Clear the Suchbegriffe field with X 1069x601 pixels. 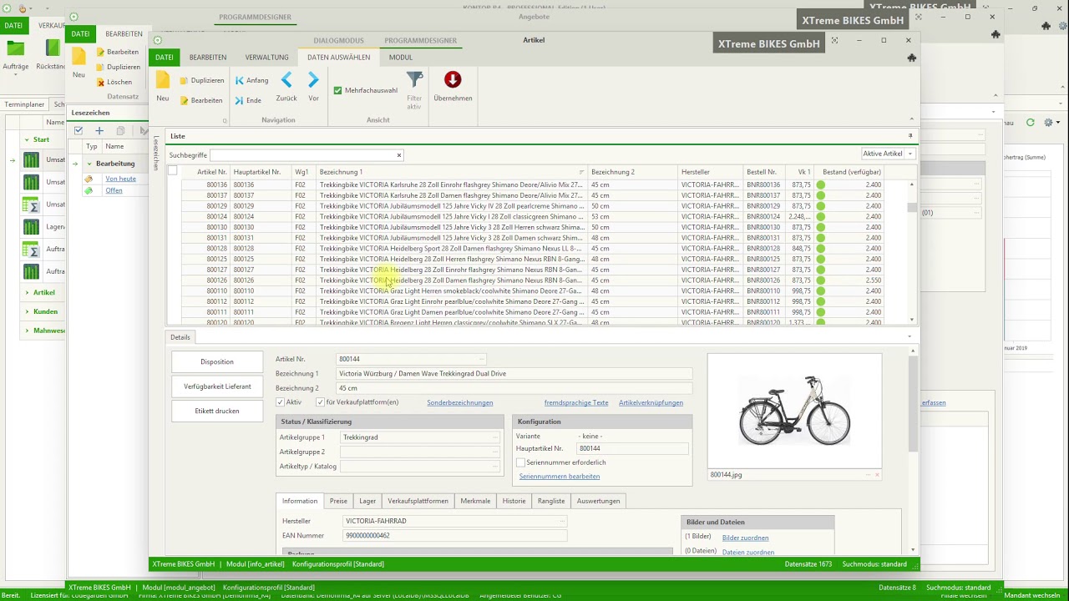coord(398,155)
